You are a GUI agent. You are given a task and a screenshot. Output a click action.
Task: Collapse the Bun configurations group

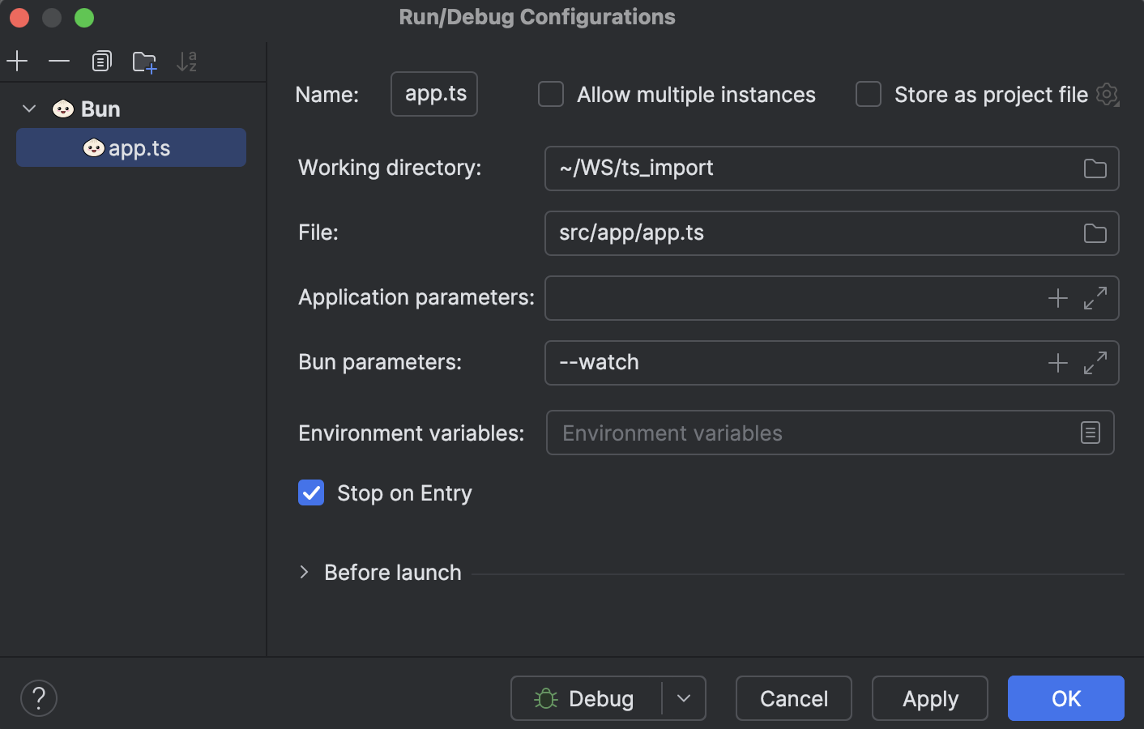pyautogui.click(x=29, y=109)
